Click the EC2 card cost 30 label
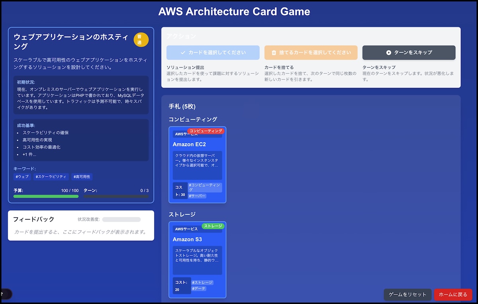This screenshot has width=478, height=304. coord(180,190)
